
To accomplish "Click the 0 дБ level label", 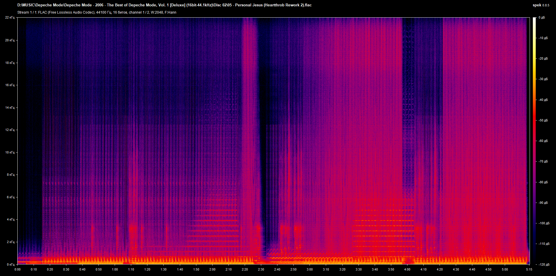I will (x=542, y=18).
